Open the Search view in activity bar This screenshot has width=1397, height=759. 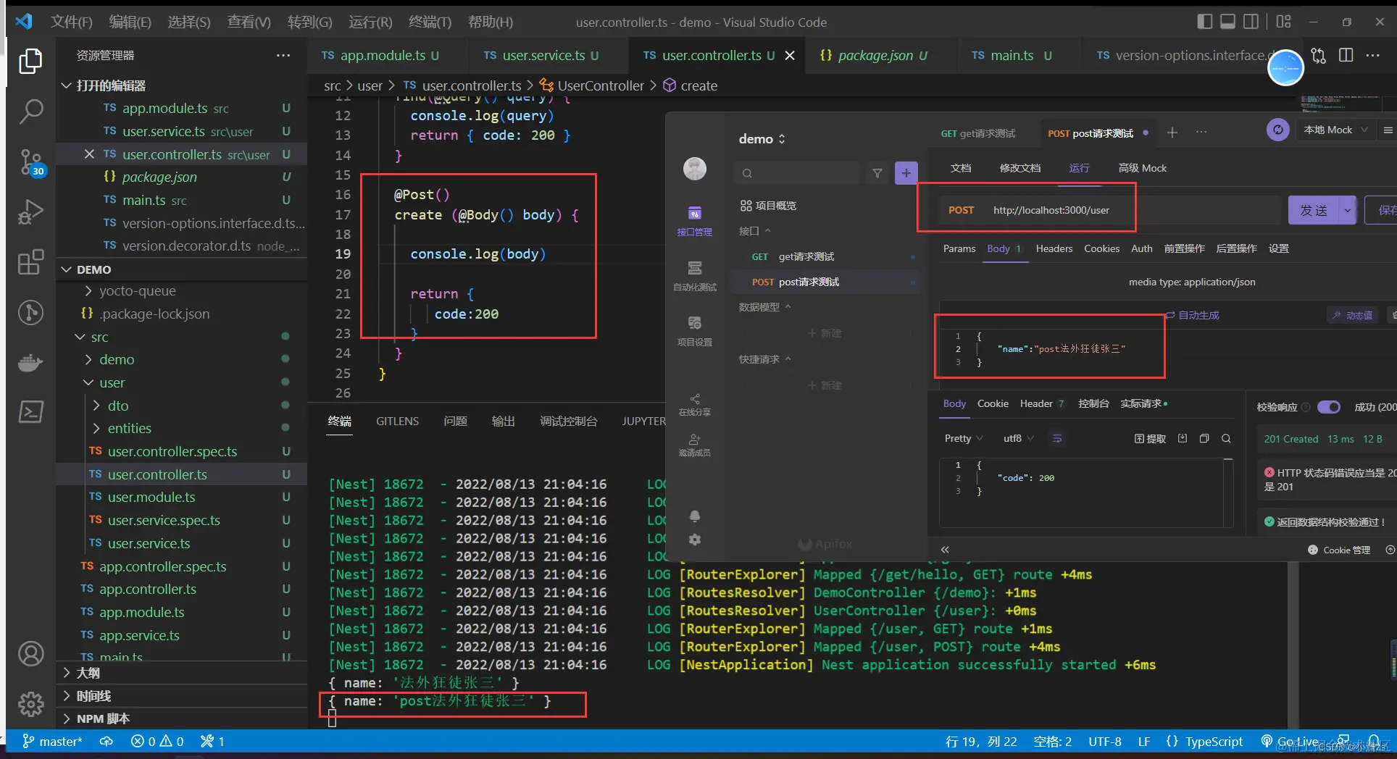coord(30,112)
